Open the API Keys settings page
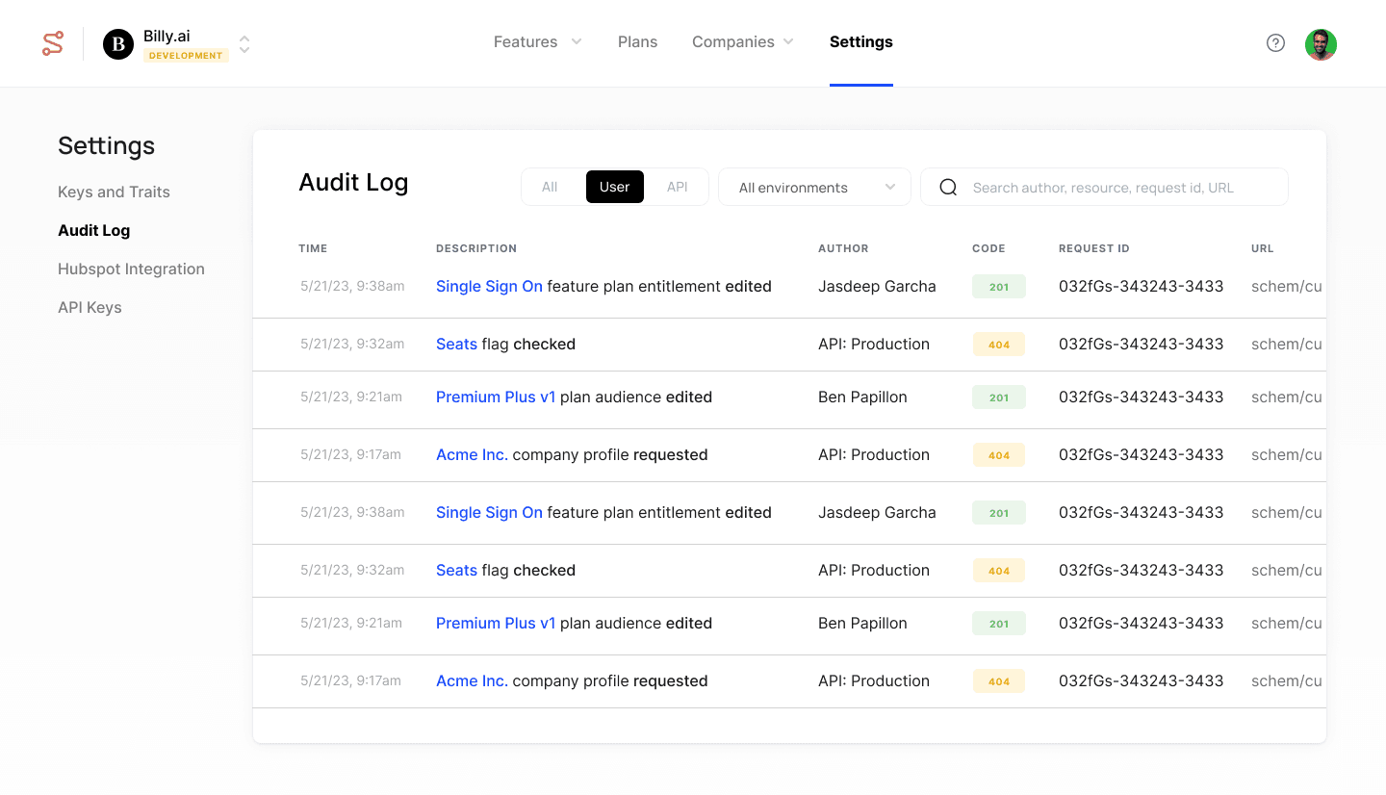Screen dimensions: 1386x795 90,308
